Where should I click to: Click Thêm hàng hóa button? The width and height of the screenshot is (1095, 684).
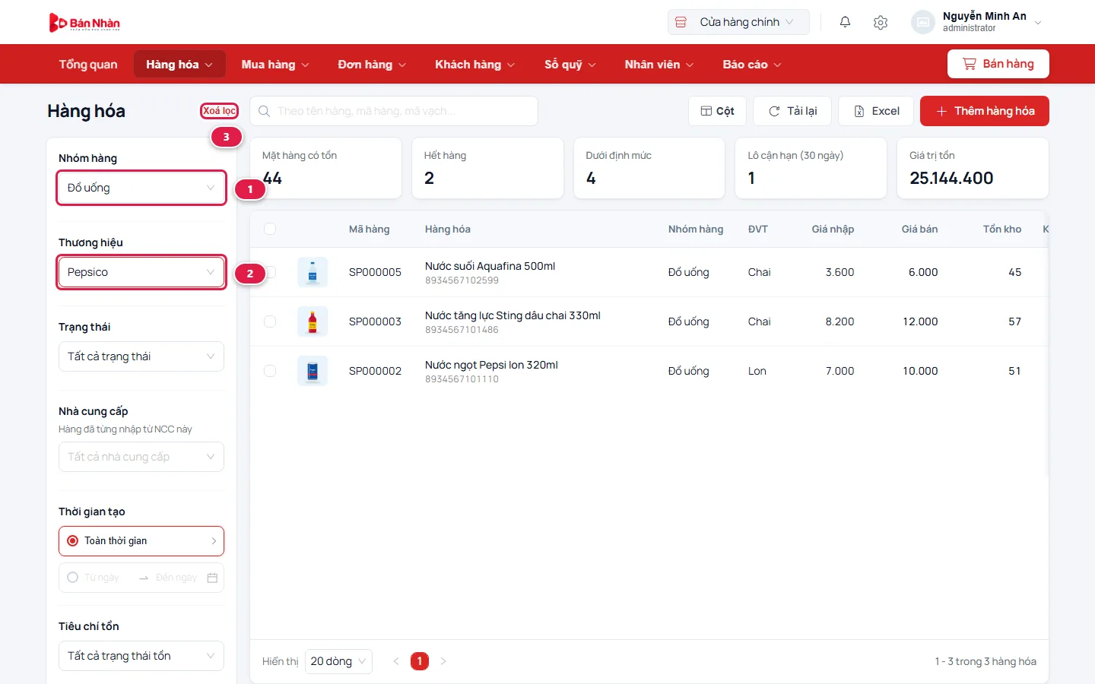[985, 111]
